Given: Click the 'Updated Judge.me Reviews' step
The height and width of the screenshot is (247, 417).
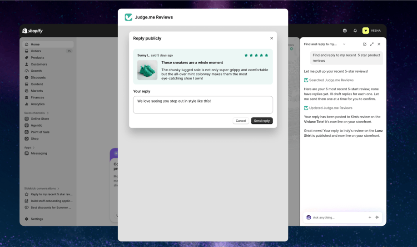Looking at the screenshot, I should [328, 108].
